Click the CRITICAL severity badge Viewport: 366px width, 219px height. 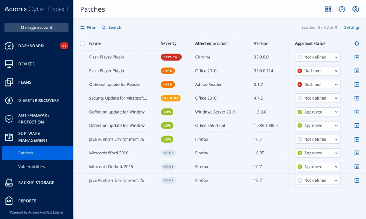pos(171,57)
